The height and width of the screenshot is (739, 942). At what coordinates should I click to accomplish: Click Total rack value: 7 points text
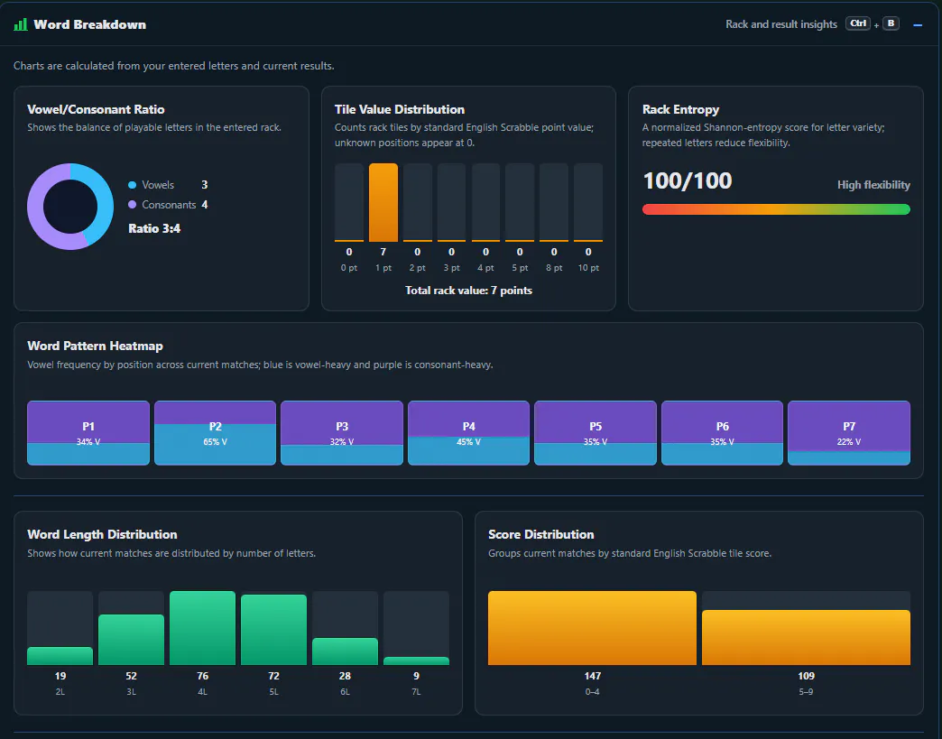[468, 291]
